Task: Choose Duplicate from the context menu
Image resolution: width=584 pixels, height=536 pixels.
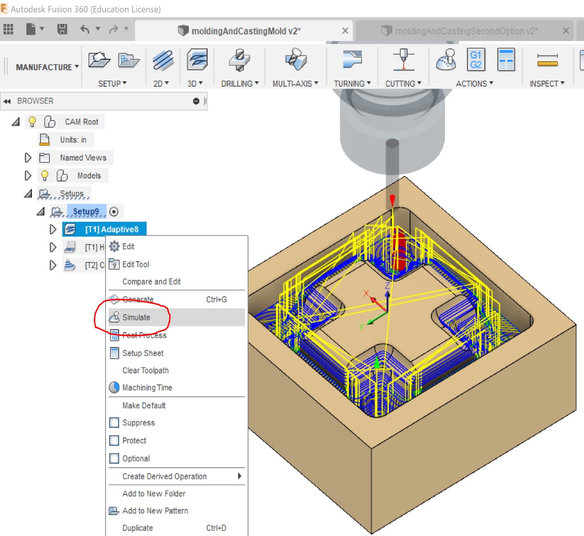Action: (176, 528)
